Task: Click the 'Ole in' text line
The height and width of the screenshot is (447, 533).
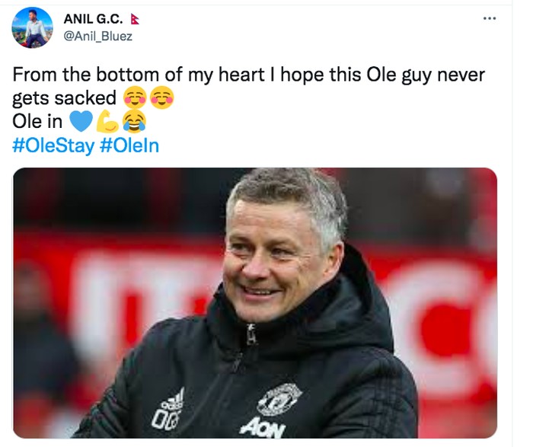Action: click(37, 122)
